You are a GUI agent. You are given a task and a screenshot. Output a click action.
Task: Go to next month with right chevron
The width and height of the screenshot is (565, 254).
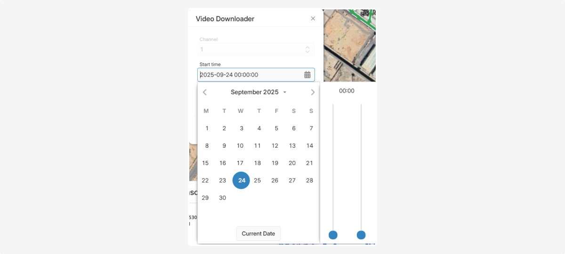pos(313,92)
